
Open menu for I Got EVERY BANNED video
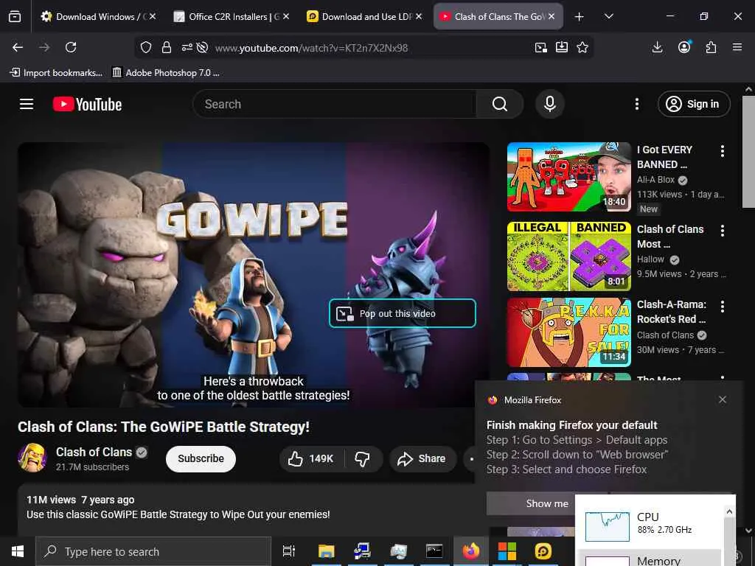pos(723,151)
